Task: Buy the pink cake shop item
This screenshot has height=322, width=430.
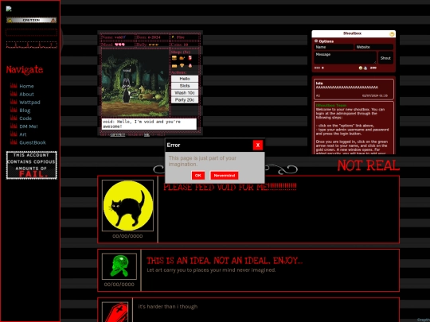Action: pos(190,65)
